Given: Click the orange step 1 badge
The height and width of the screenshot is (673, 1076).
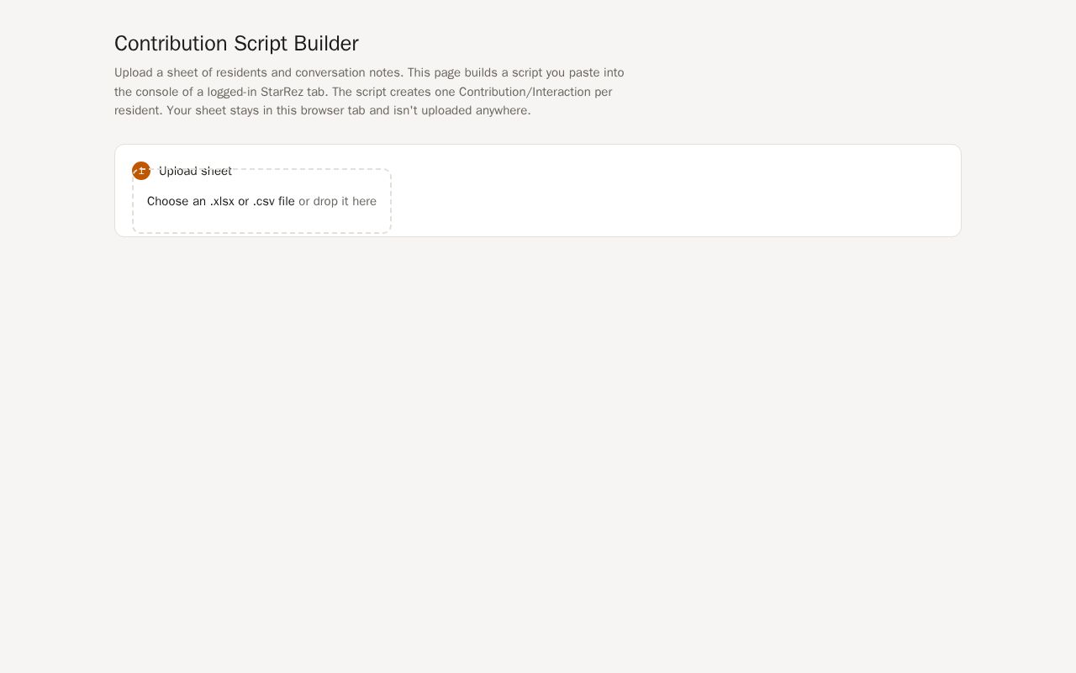Looking at the screenshot, I should [x=141, y=171].
